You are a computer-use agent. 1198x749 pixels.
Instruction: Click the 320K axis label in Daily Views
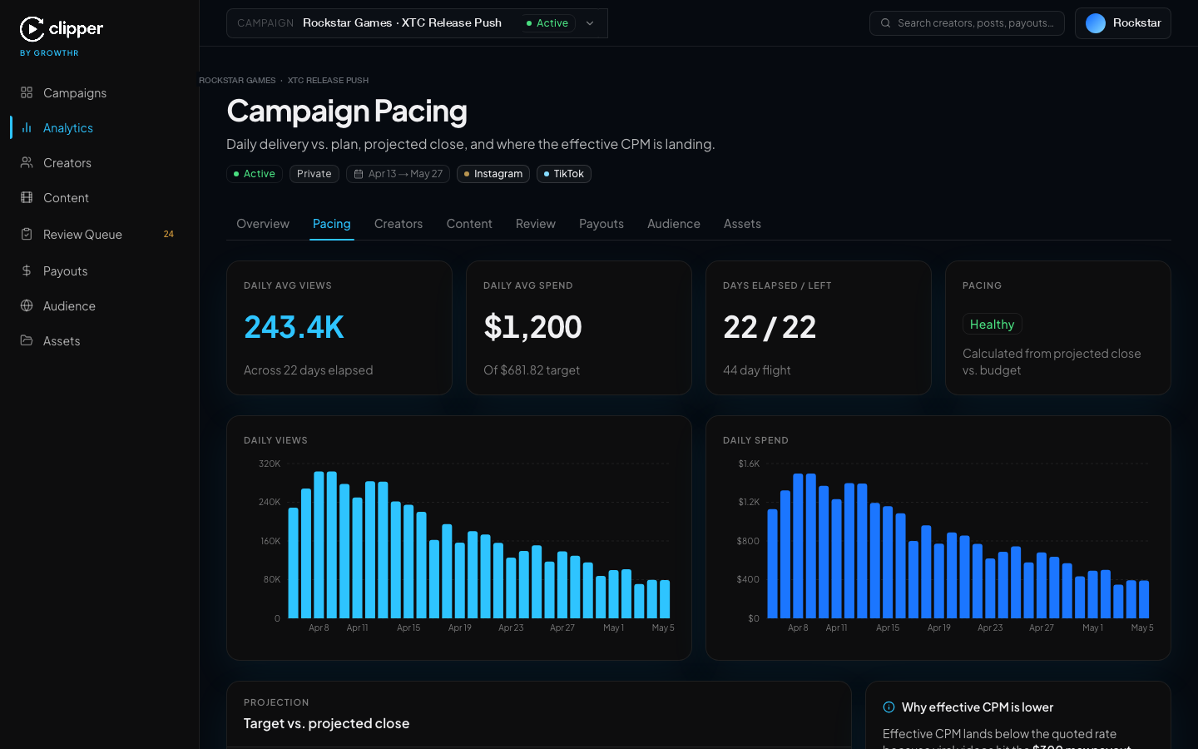270,464
